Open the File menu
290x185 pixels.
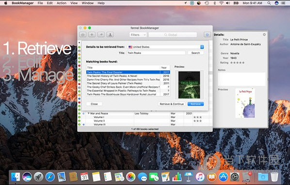[40, 3]
